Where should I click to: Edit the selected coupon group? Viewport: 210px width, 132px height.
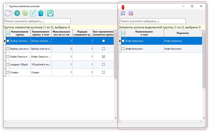[x=33, y=13]
